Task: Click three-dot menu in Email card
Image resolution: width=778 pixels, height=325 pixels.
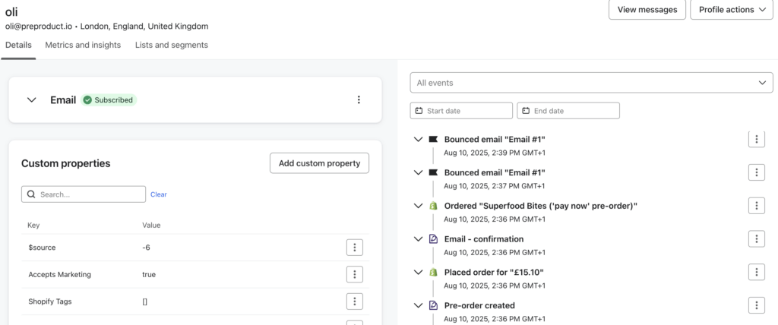Action: tap(359, 99)
